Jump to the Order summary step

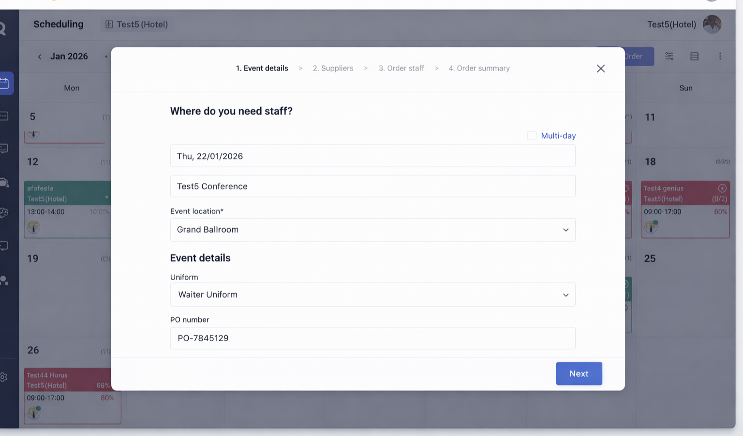pos(479,68)
